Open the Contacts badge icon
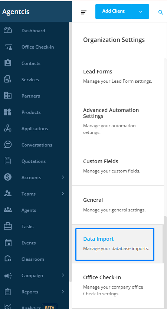This screenshot has width=167, height=309. (x=8, y=63)
